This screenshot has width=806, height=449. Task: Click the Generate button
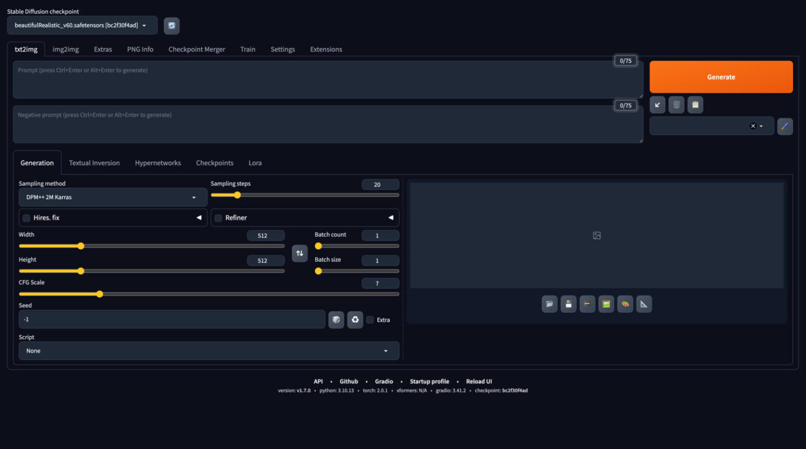720,77
